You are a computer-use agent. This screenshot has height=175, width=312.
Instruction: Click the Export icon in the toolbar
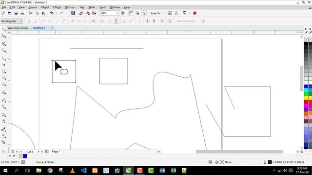88,13
